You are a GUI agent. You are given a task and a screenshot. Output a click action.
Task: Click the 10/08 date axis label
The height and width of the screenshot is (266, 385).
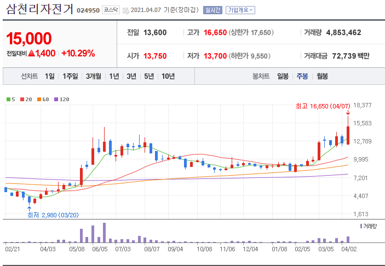click(x=204, y=249)
